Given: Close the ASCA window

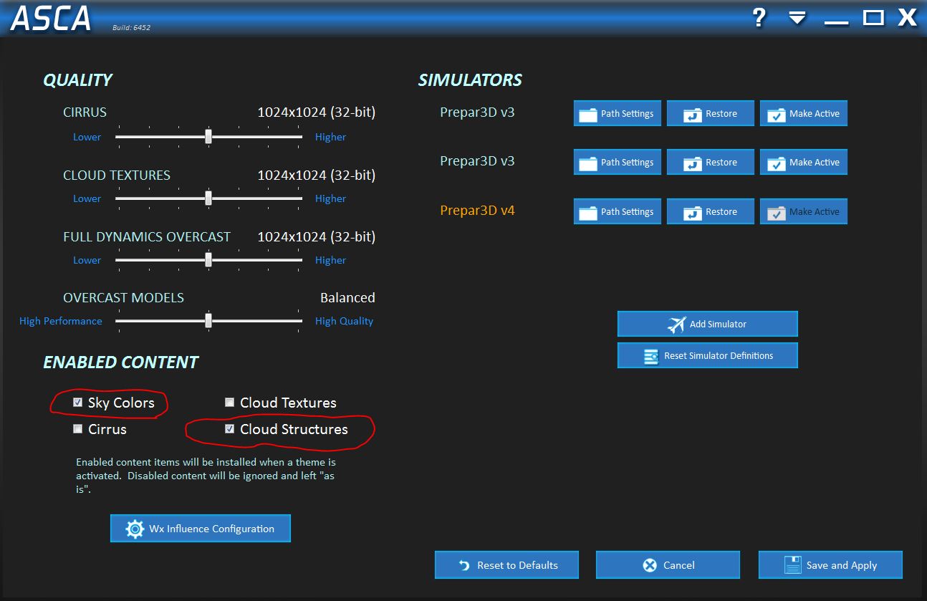Looking at the screenshot, I should pos(908,17).
